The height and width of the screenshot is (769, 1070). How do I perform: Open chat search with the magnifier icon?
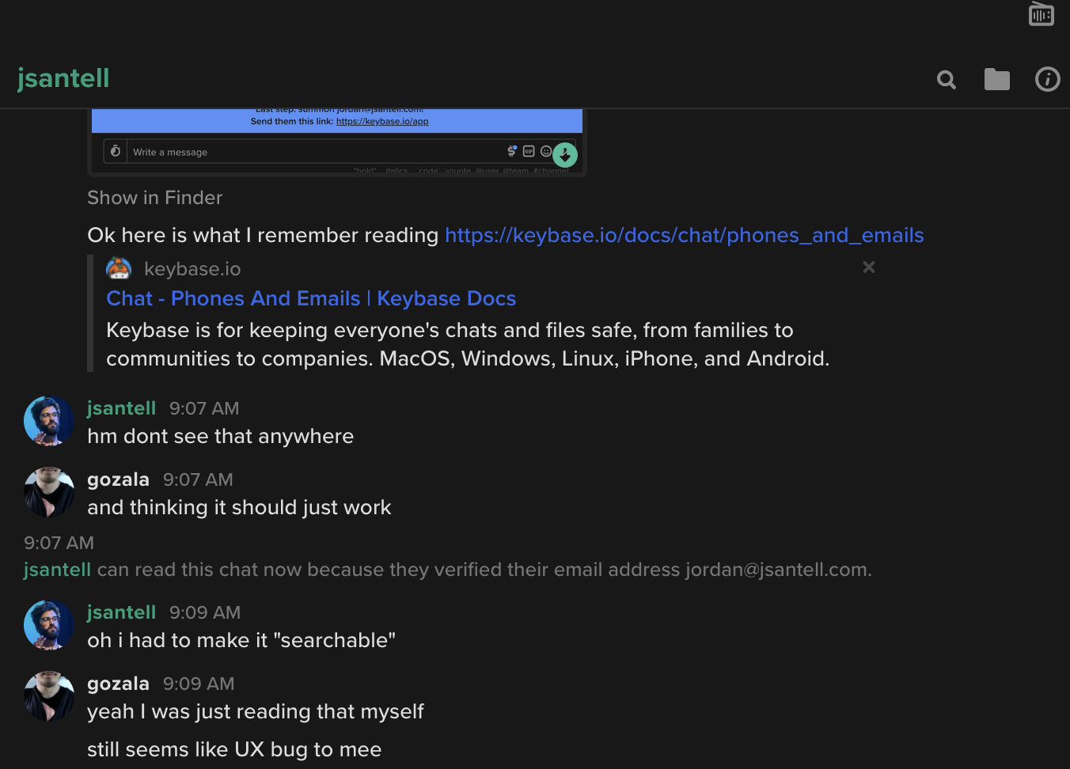(947, 79)
